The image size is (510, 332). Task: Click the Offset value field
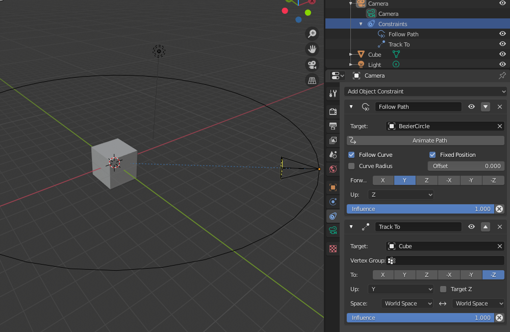tap(466, 166)
